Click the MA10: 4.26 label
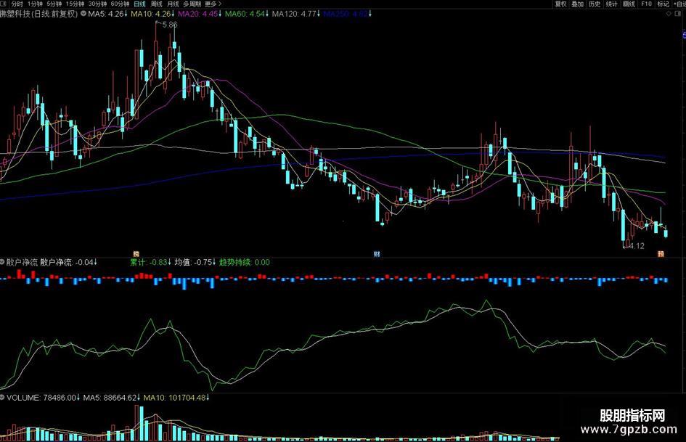Image resolution: width=686 pixels, height=442 pixels. [152, 14]
